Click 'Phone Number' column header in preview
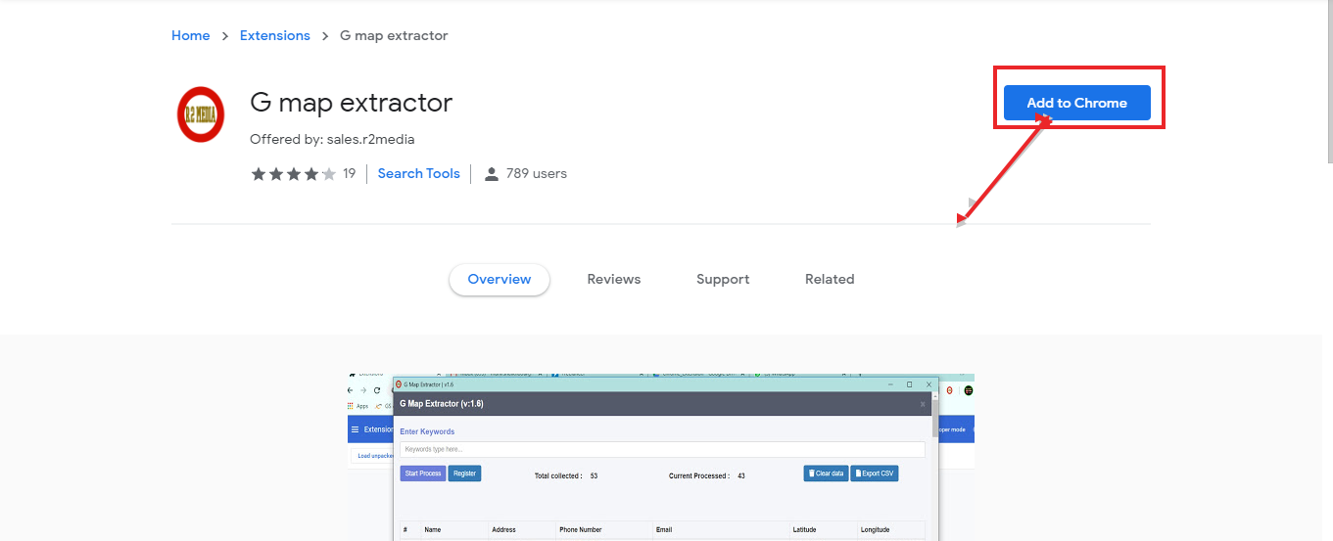Screen dimensions: 1333x541 (x=581, y=529)
